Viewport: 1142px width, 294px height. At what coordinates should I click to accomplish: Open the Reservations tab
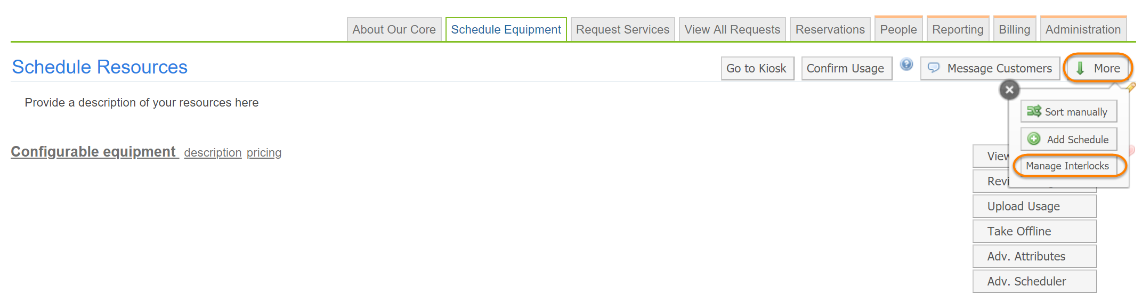coord(830,30)
